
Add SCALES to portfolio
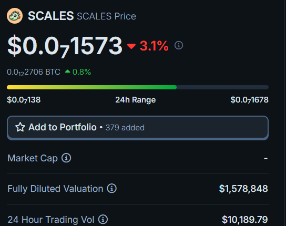point(138,128)
